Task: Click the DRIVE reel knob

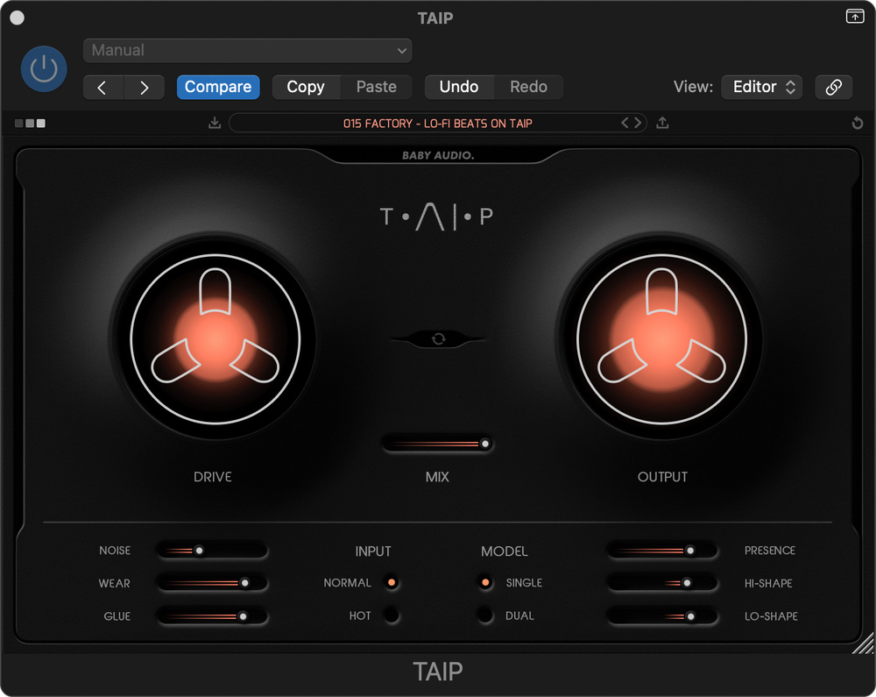Action: point(215,339)
